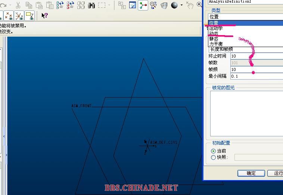This screenshot has width=283, height=195.
Task: Click the 帧频 input field
Action: [256, 69]
